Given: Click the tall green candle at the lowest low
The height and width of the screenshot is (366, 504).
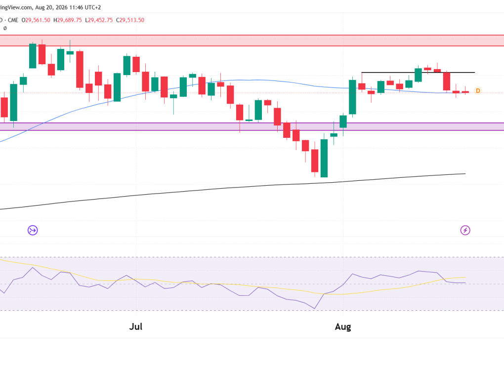Looking at the screenshot, I should [x=324, y=158].
